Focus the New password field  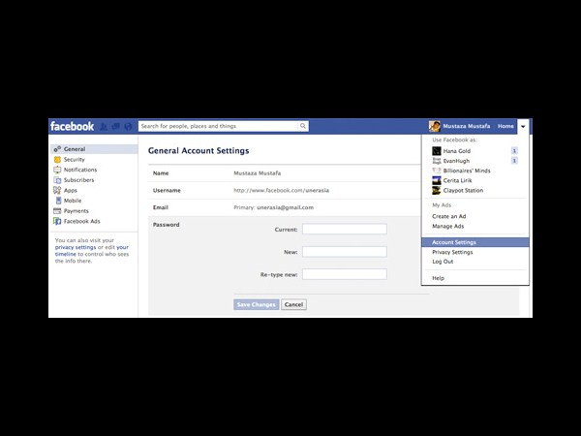345,252
